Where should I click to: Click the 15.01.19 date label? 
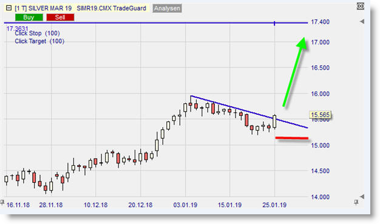229,205
